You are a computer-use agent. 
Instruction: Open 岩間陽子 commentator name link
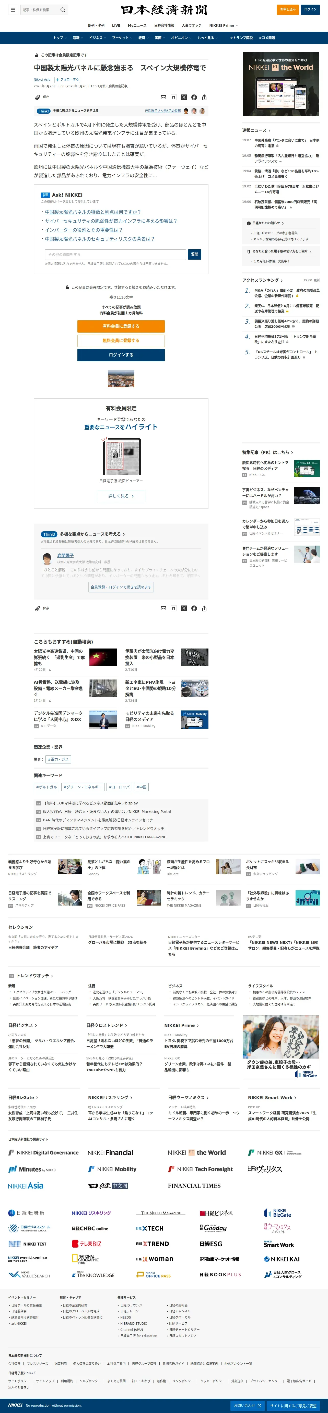(x=65, y=555)
